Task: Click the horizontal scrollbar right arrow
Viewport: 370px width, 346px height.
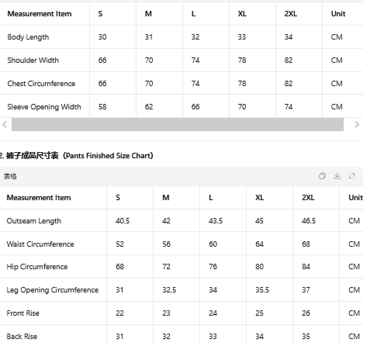Action: (357, 125)
